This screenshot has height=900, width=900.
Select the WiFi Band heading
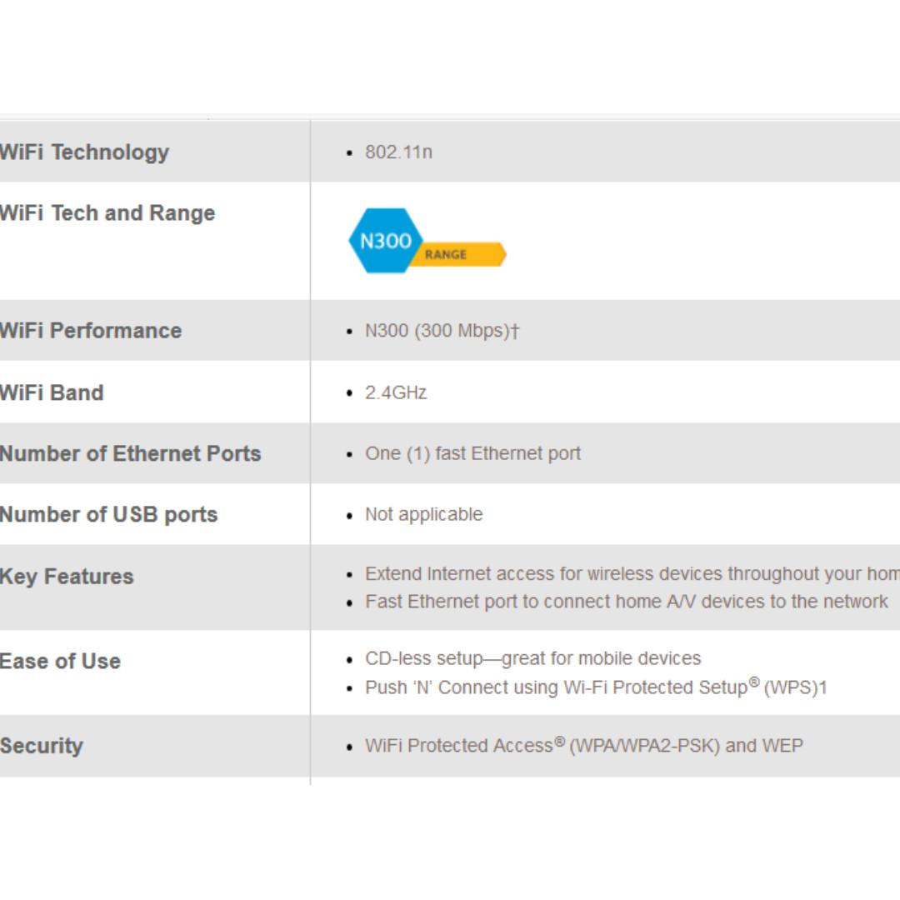(x=52, y=392)
